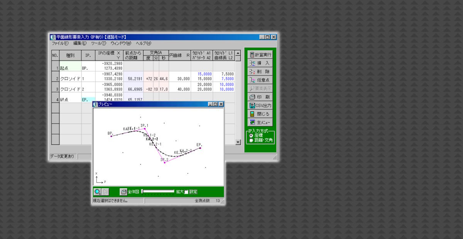463x239 pixels.
Task: Select the magnifier zoom tool in preview
Action: 97,192
